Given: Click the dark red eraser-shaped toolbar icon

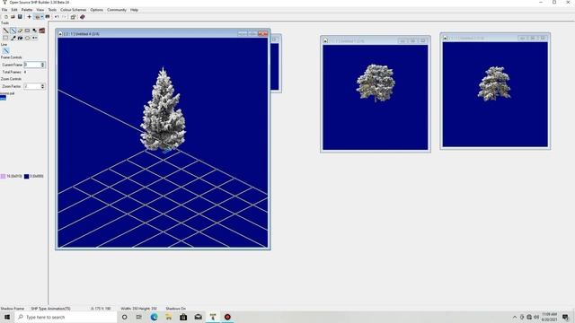Looking at the screenshot, I should [83, 17].
